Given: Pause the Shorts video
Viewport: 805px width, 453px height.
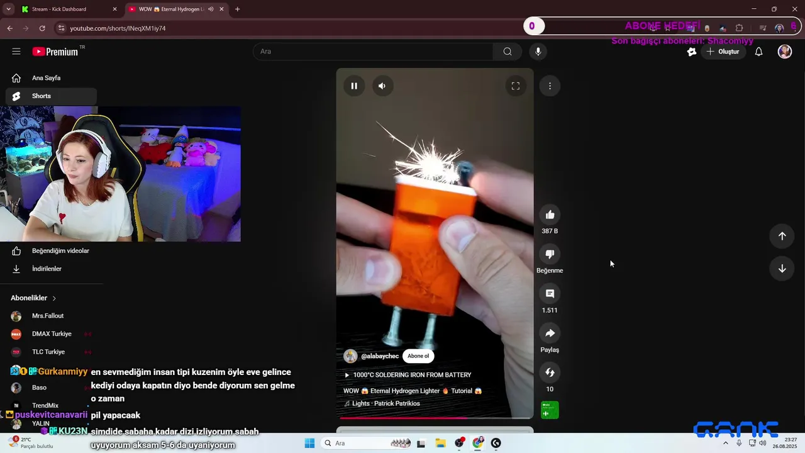Looking at the screenshot, I should click(x=354, y=86).
